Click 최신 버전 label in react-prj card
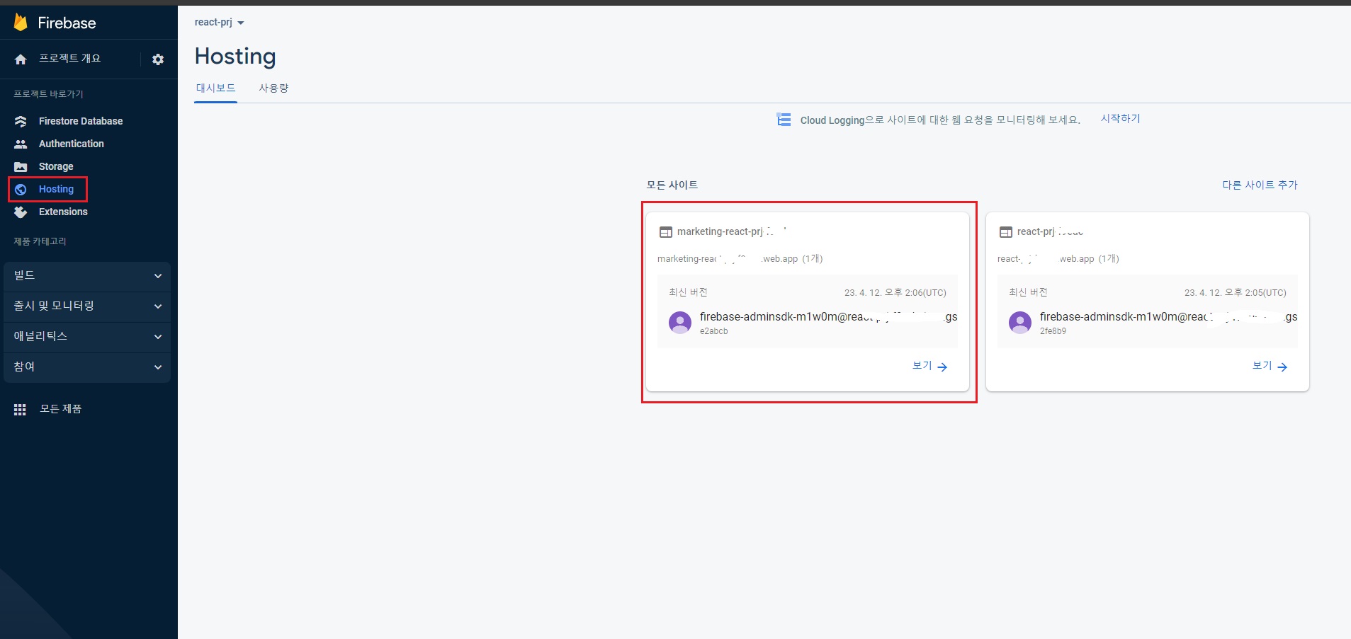The width and height of the screenshot is (1351, 639). point(1028,292)
